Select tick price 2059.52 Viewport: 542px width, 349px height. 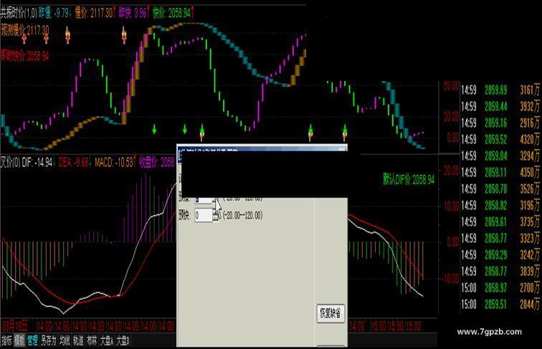point(495,139)
